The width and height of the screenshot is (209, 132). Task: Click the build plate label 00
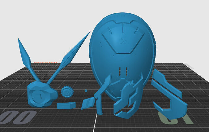(x=18, y=117)
